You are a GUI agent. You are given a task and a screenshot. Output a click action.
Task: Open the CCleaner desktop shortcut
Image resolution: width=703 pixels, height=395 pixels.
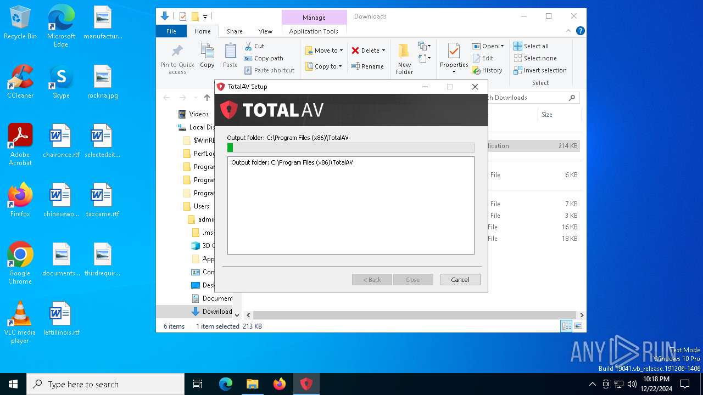tap(20, 82)
